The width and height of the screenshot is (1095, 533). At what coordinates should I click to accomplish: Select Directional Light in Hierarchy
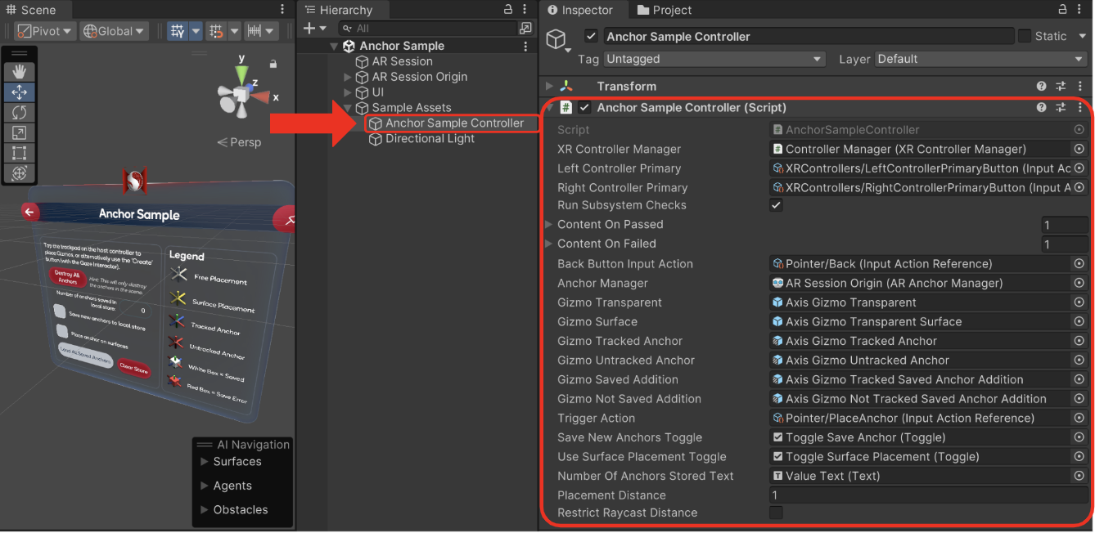click(430, 139)
